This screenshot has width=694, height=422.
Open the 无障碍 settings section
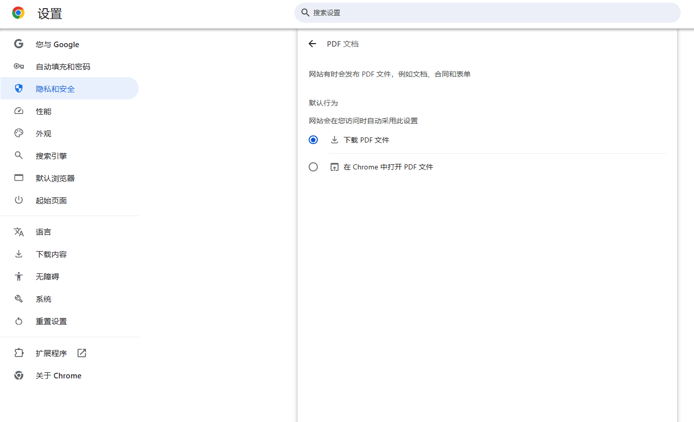pos(70,276)
